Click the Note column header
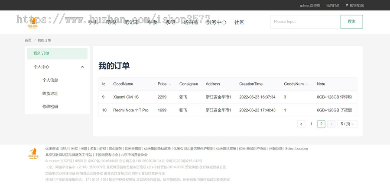 point(321,84)
